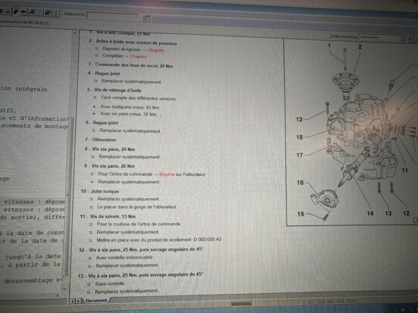Click the left pane scrollbar's up arrow
Screen dimensions: 418x313
65,33
